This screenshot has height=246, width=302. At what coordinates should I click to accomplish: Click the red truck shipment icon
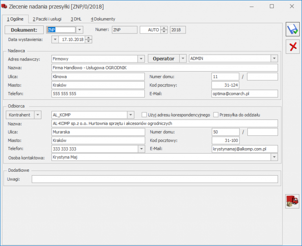click(x=292, y=201)
